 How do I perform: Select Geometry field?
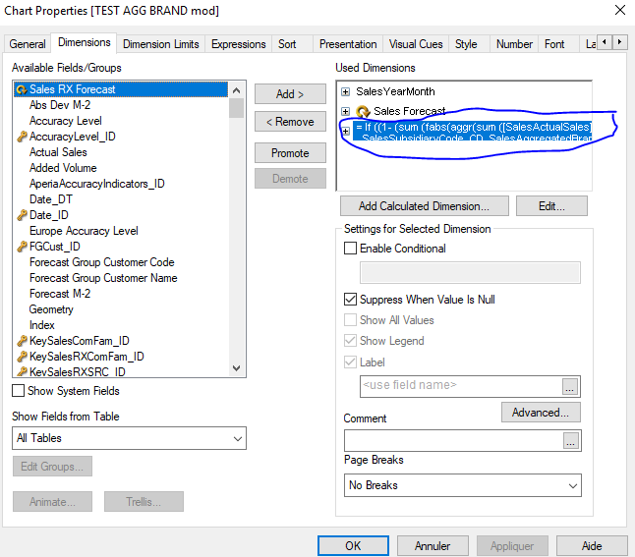point(51,309)
